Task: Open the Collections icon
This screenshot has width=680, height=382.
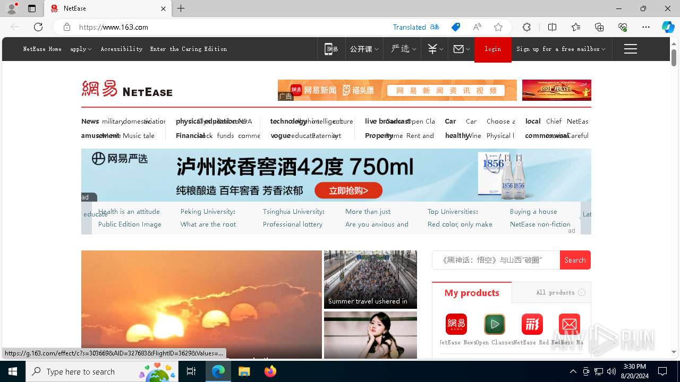Action: click(x=599, y=27)
